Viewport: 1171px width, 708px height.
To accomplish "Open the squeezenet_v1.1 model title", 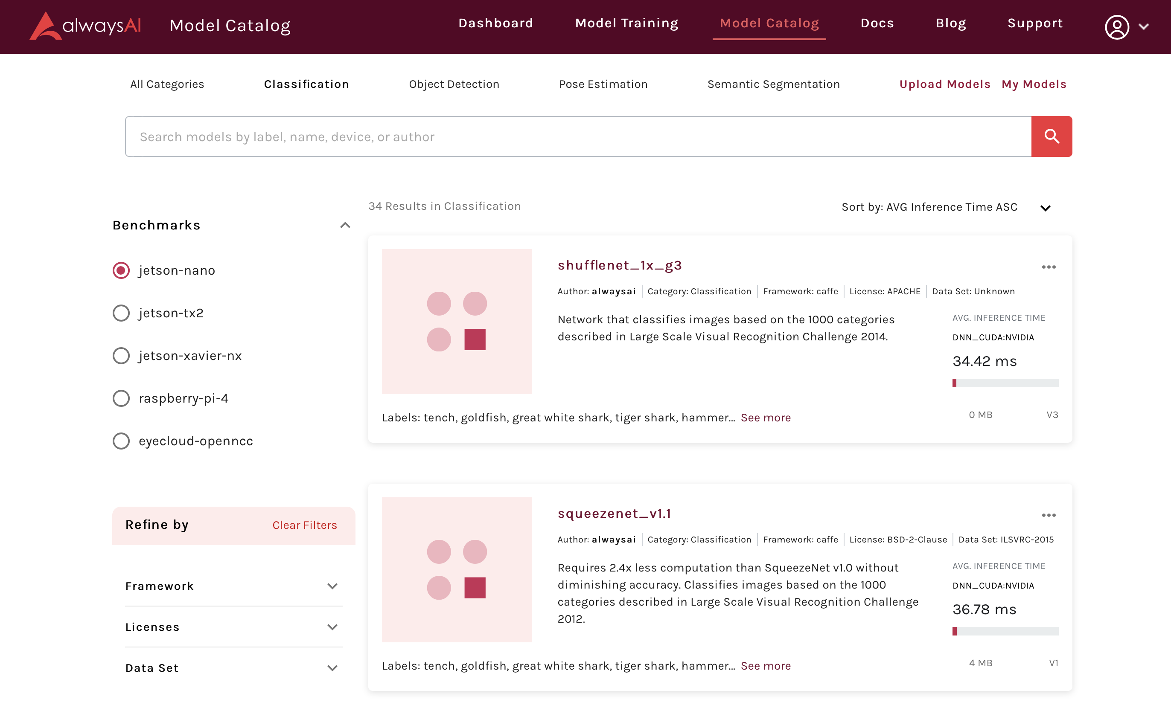I will pos(614,514).
